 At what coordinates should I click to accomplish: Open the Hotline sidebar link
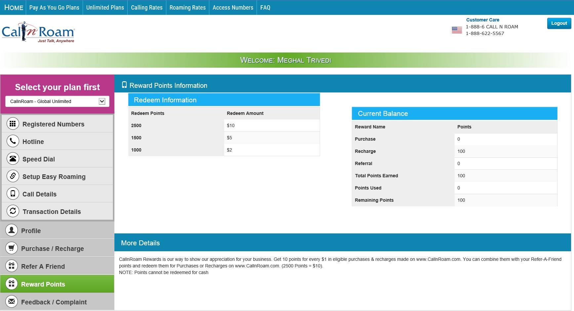click(x=58, y=141)
